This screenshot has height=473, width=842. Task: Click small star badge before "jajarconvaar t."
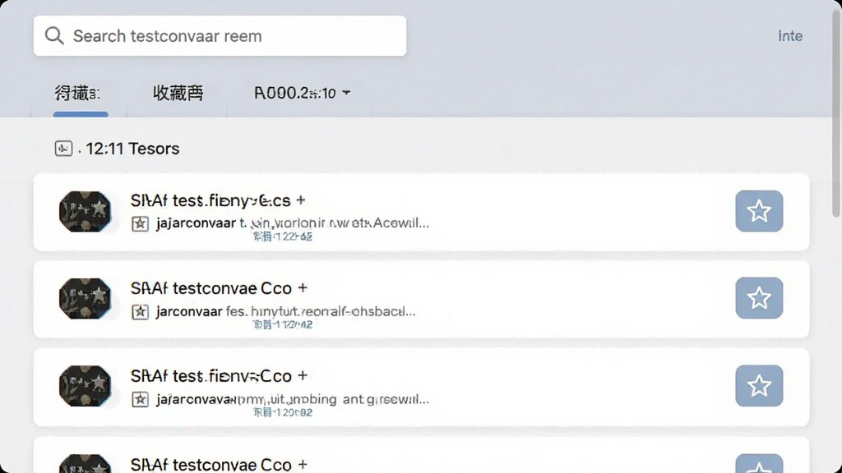click(x=140, y=223)
